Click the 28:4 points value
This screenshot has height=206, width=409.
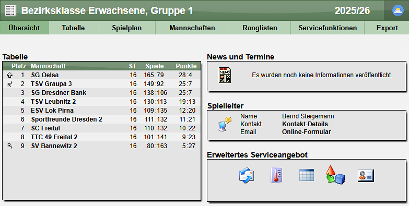coord(185,75)
